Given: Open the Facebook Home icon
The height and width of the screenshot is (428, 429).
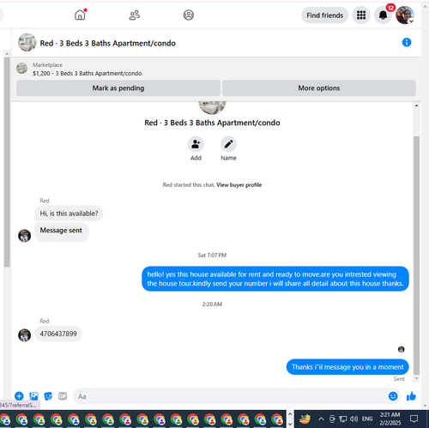Looking at the screenshot, I should [80, 15].
